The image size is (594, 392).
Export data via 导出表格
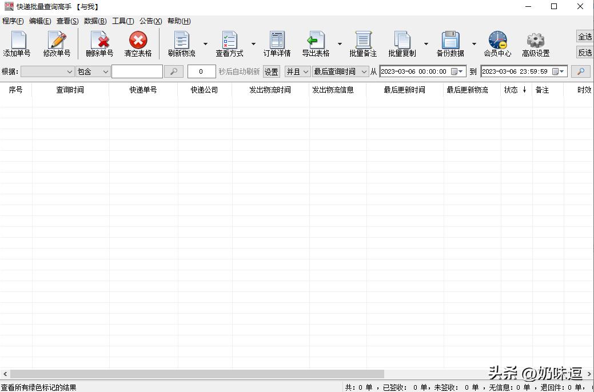[x=316, y=43]
